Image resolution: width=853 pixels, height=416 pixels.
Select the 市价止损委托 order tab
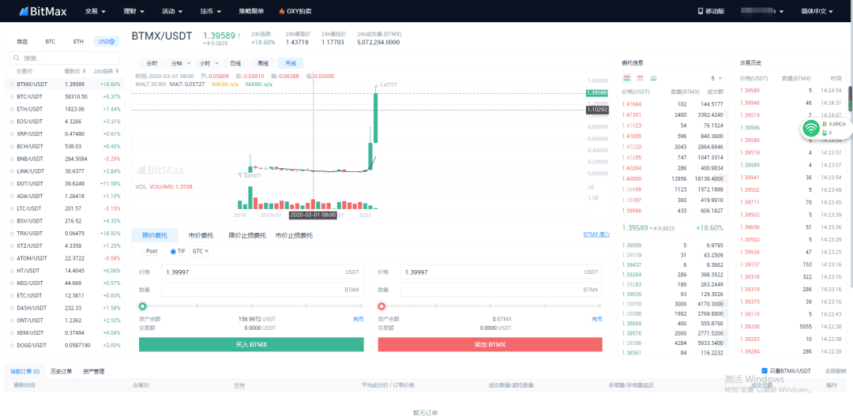[295, 235]
